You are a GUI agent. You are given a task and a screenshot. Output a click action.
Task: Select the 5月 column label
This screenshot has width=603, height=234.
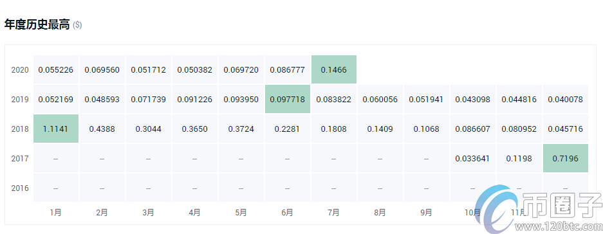tap(241, 213)
